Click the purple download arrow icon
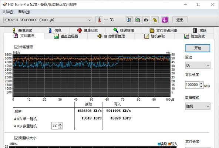The width and height of the screenshot is (219, 148). [x=165, y=20]
